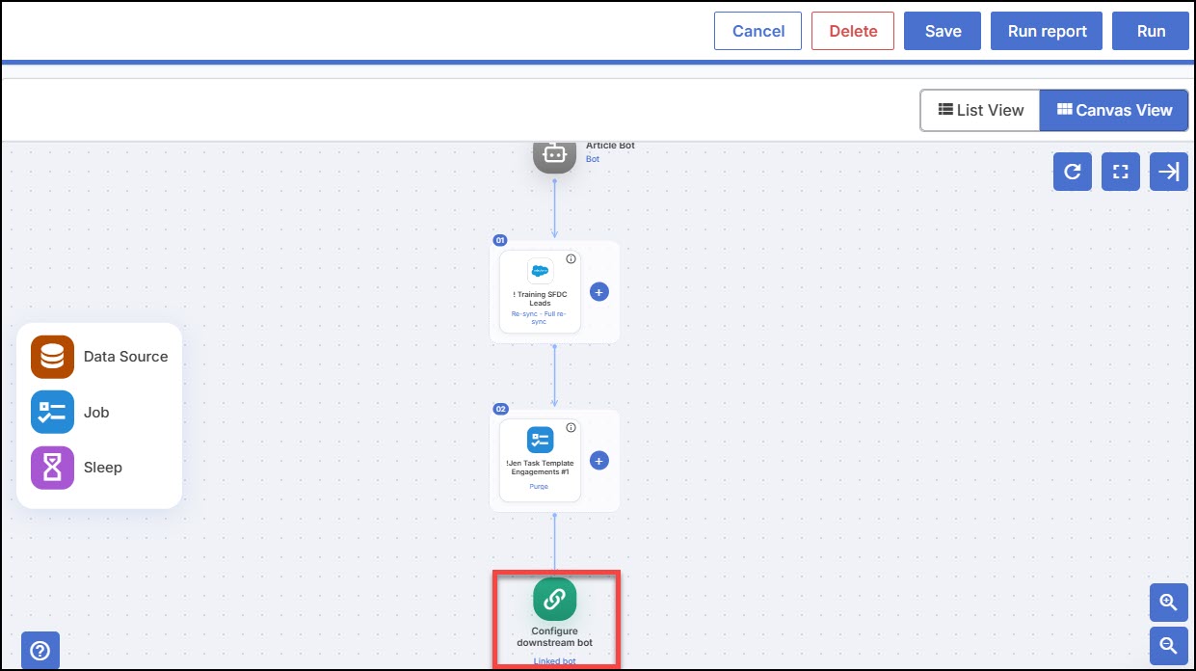The image size is (1196, 671).
Task: Click 'Configure downstream bot' label
Action: (554, 637)
